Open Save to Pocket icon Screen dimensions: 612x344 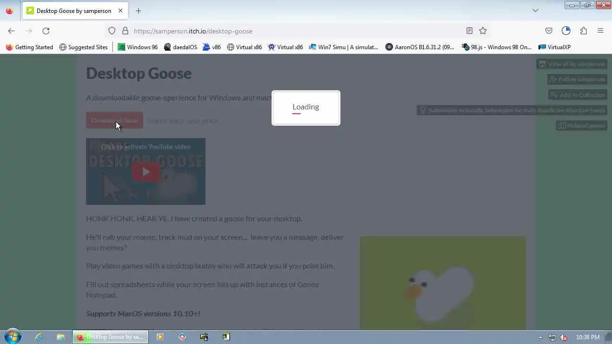(549, 31)
